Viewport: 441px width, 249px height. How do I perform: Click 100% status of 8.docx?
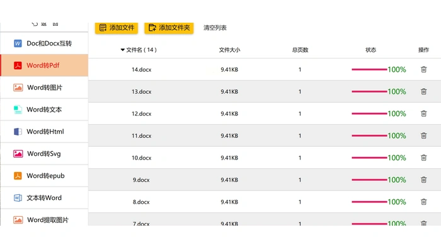click(397, 202)
